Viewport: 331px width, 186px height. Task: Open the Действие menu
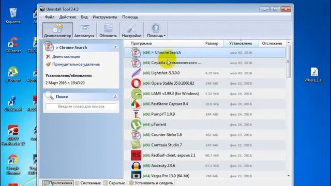[68, 17]
